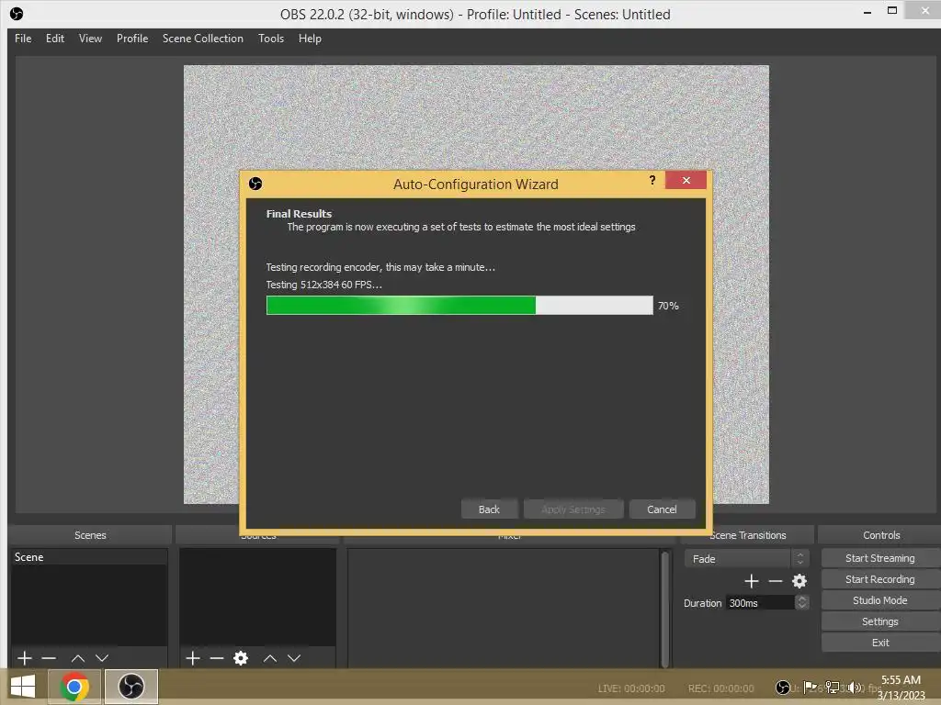Click the REC: 00:00:00 status text

tap(720, 688)
